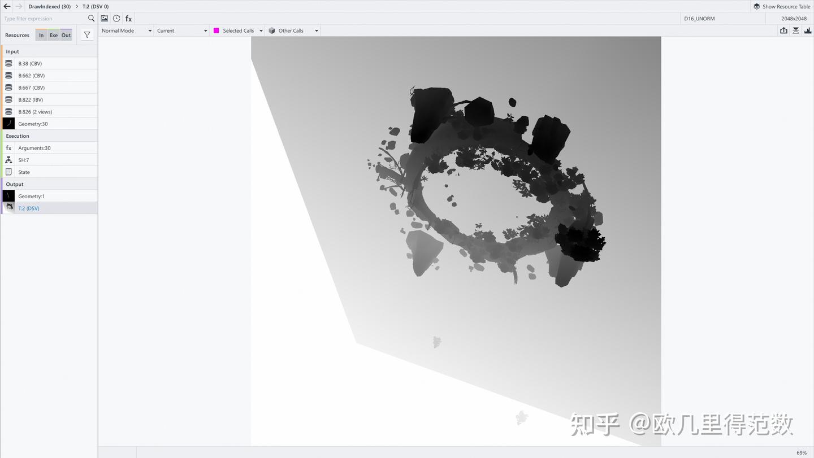
Task: Toggle the Exe resources filter
Action: pyautogui.click(x=54, y=35)
